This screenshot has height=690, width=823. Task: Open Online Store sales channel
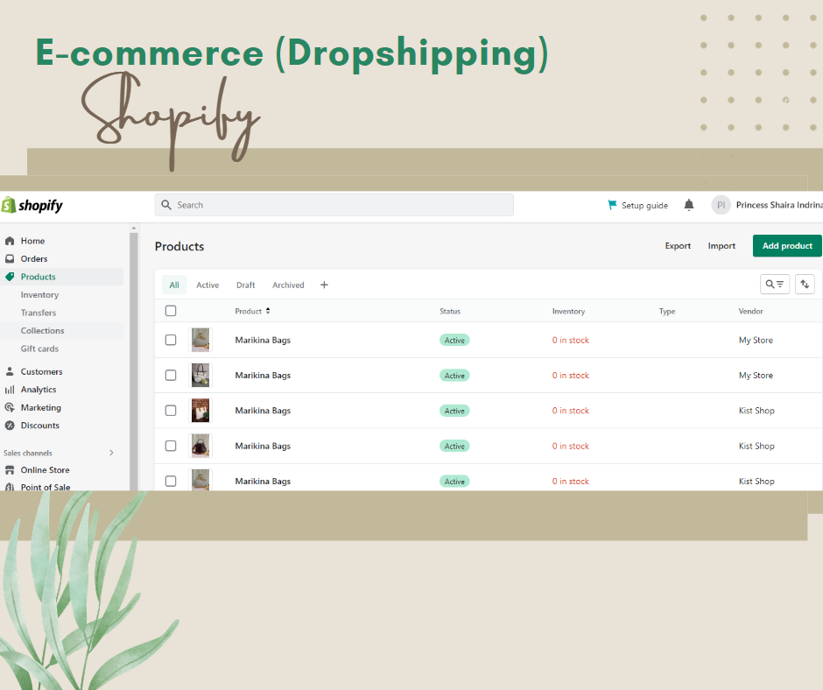[46, 470]
